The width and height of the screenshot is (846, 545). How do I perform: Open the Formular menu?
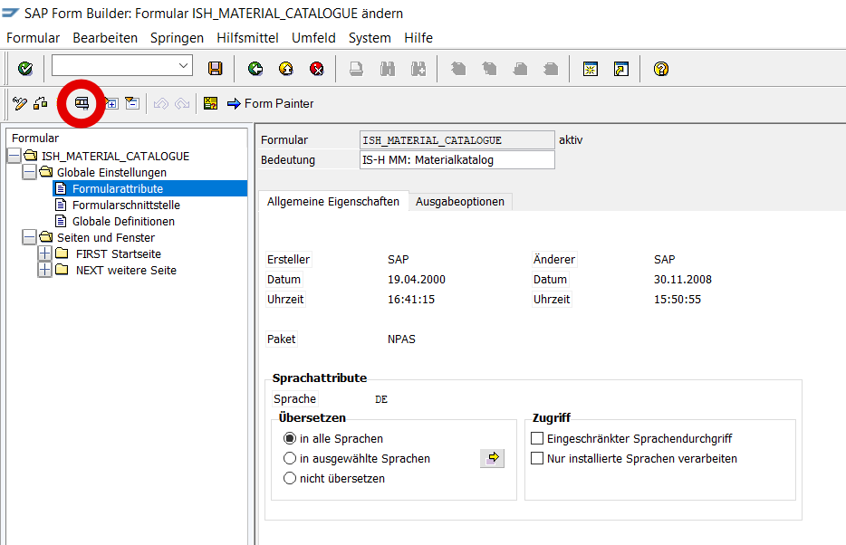coord(33,38)
